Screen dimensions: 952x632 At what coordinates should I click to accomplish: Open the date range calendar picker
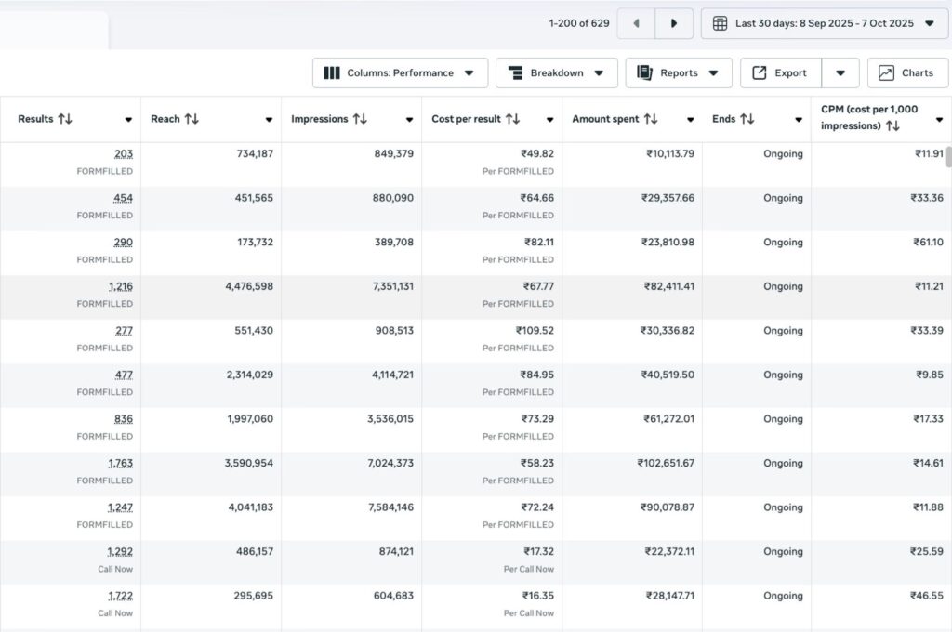[824, 23]
